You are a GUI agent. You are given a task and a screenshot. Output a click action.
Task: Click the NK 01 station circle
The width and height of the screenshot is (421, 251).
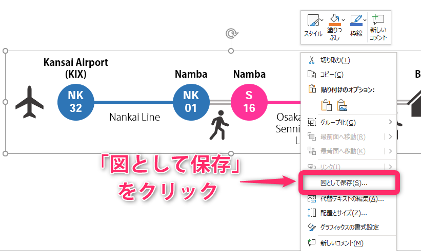pyautogui.click(x=191, y=102)
